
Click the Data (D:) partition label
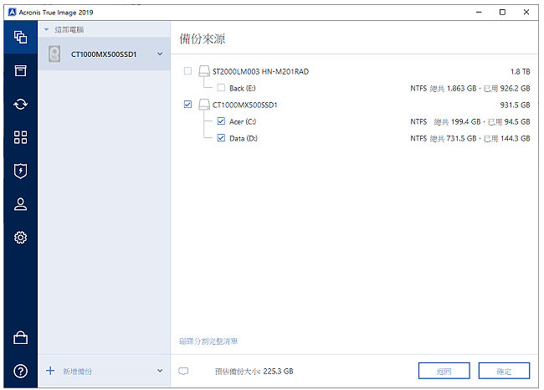point(244,138)
